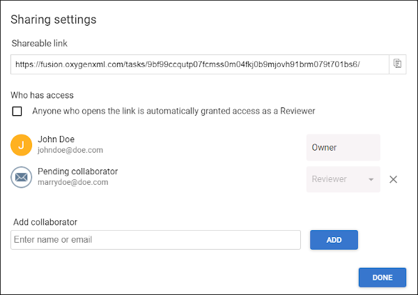Click the DONE button
The image size is (418, 295).
(x=382, y=278)
